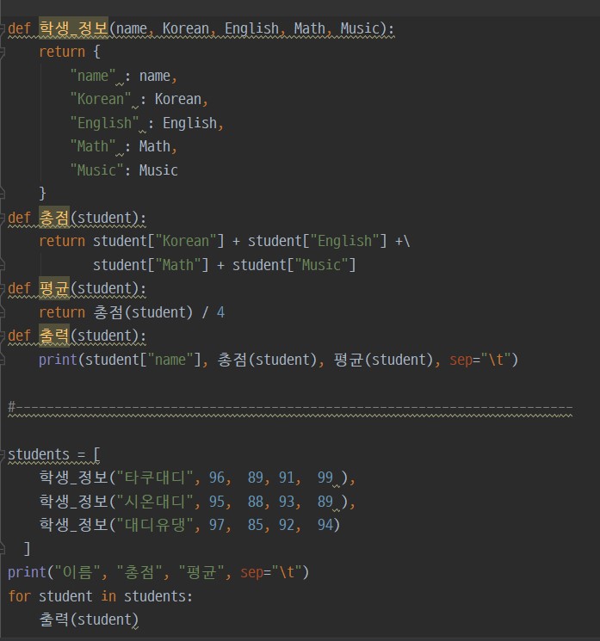Click the closing bracket of students list
This screenshot has height=641, width=600.
coord(27,548)
